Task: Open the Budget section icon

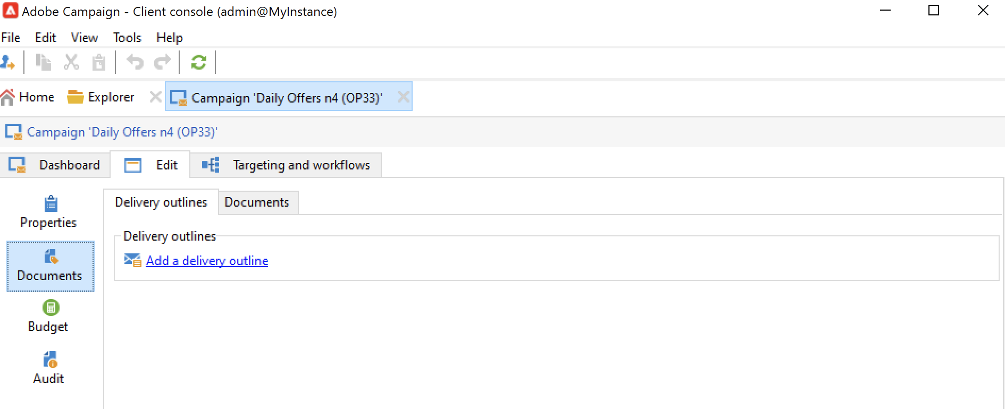Action: (51, 308)
